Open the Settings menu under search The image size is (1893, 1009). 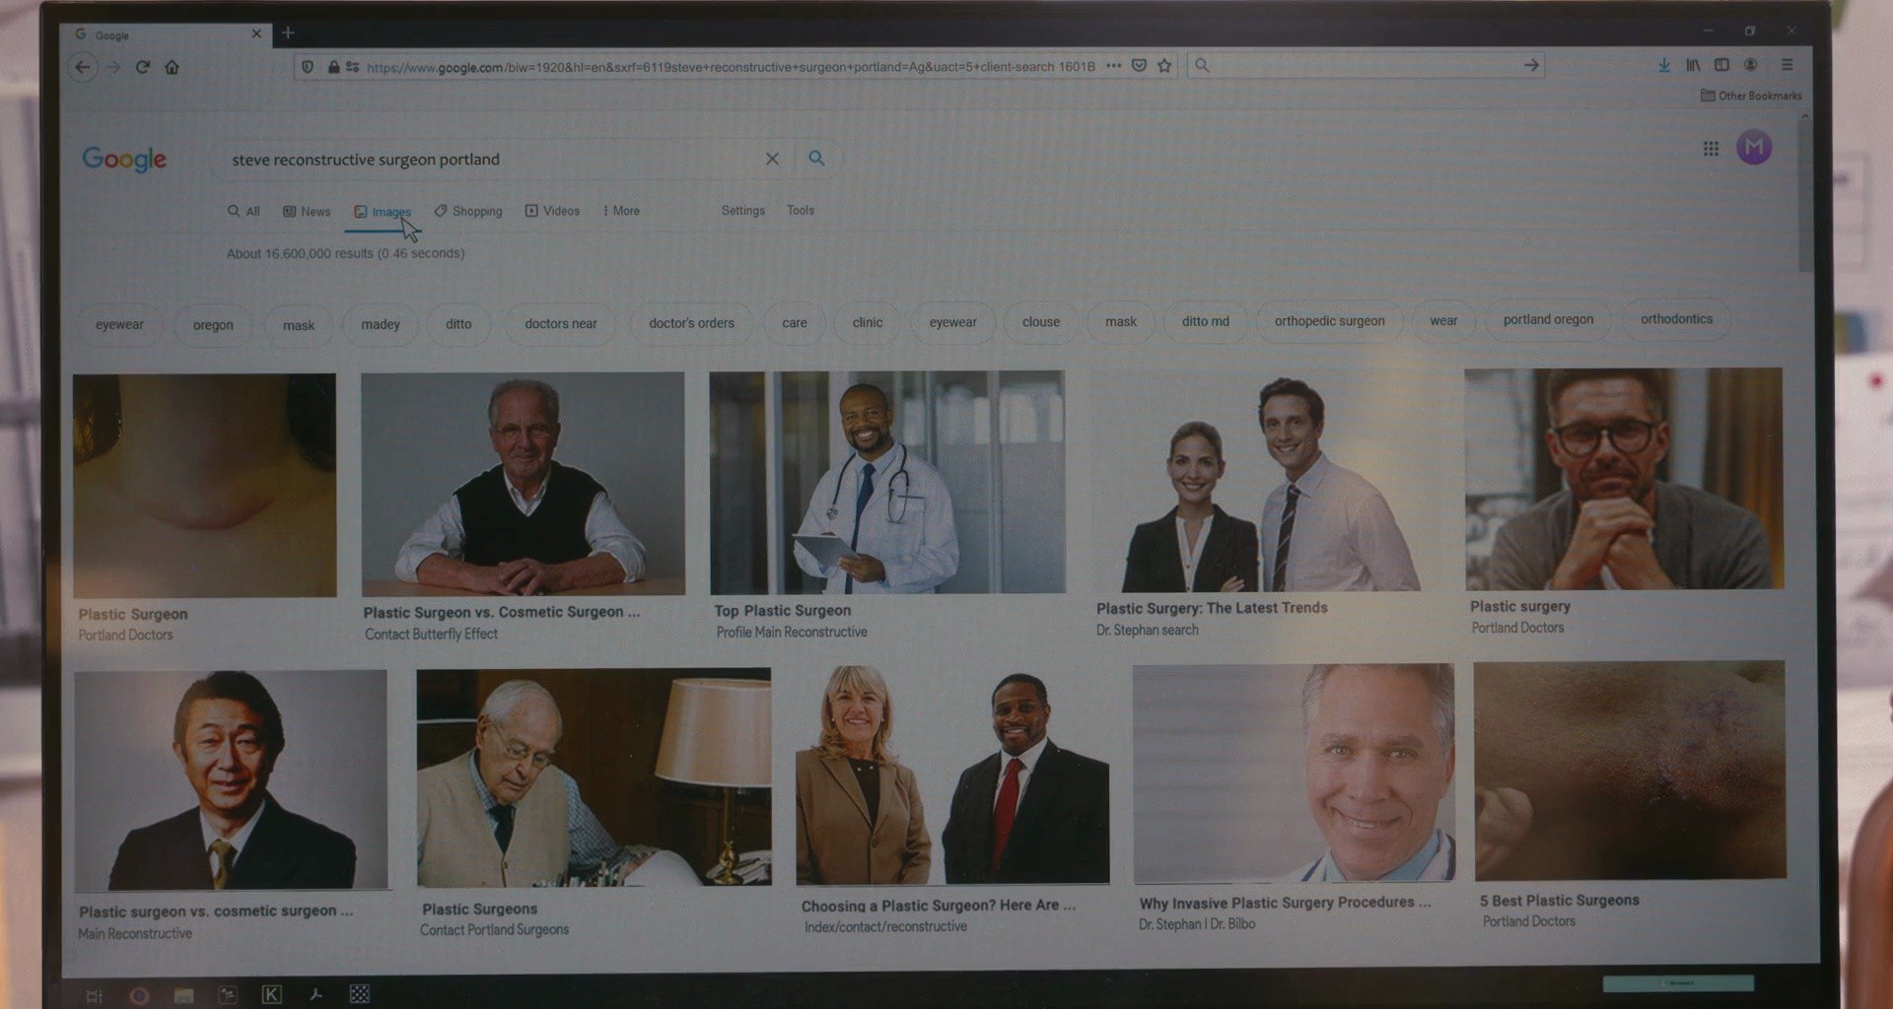pos(743,210)
